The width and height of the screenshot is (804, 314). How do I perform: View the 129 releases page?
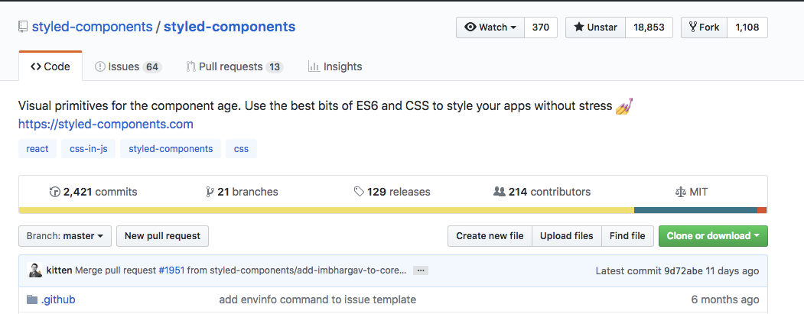point(392,192)
